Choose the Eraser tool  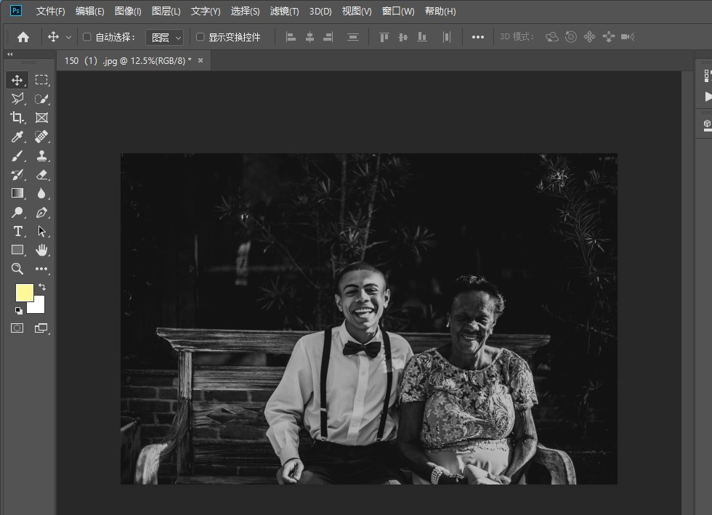coord(41,174)
